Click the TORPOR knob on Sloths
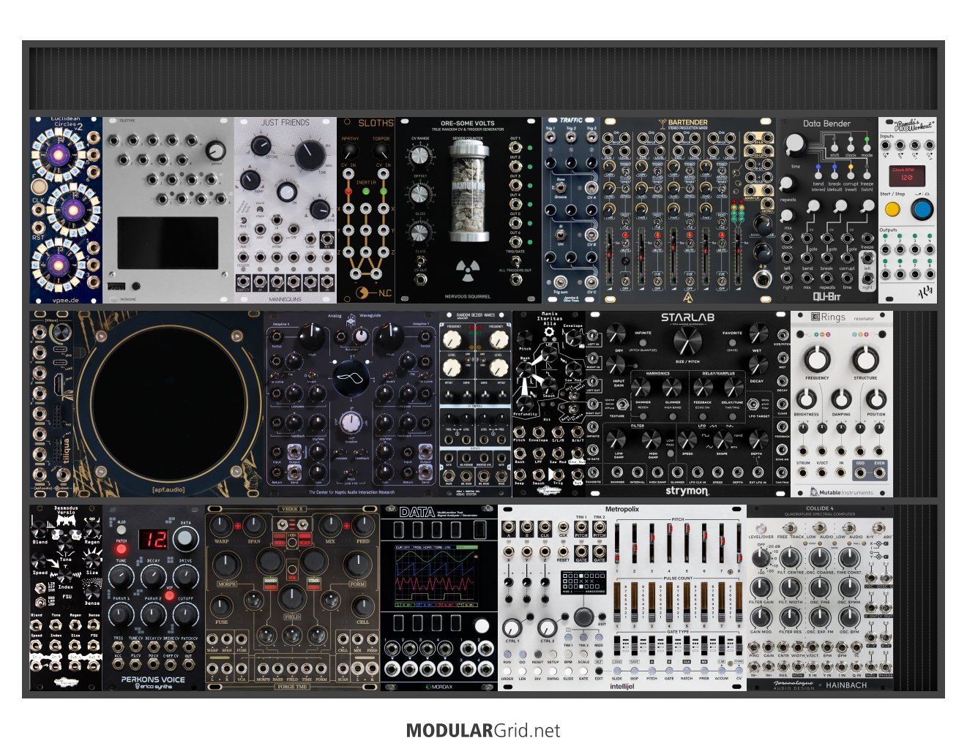 (381, 151)
